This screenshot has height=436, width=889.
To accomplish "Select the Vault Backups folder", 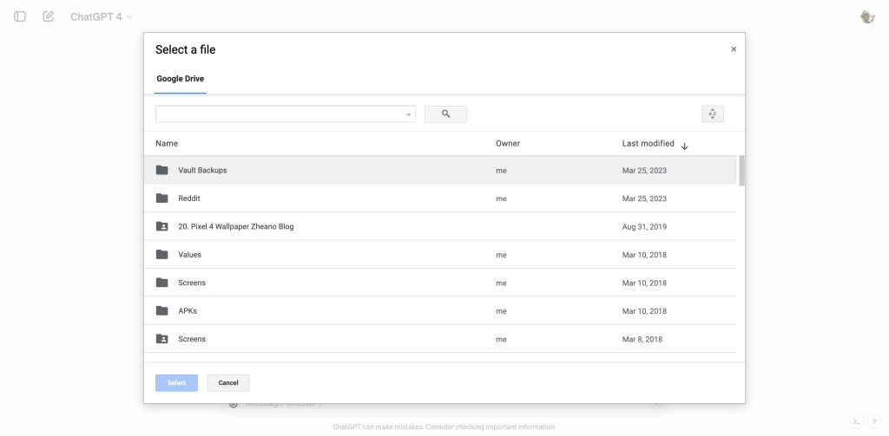I will point(202,171).
